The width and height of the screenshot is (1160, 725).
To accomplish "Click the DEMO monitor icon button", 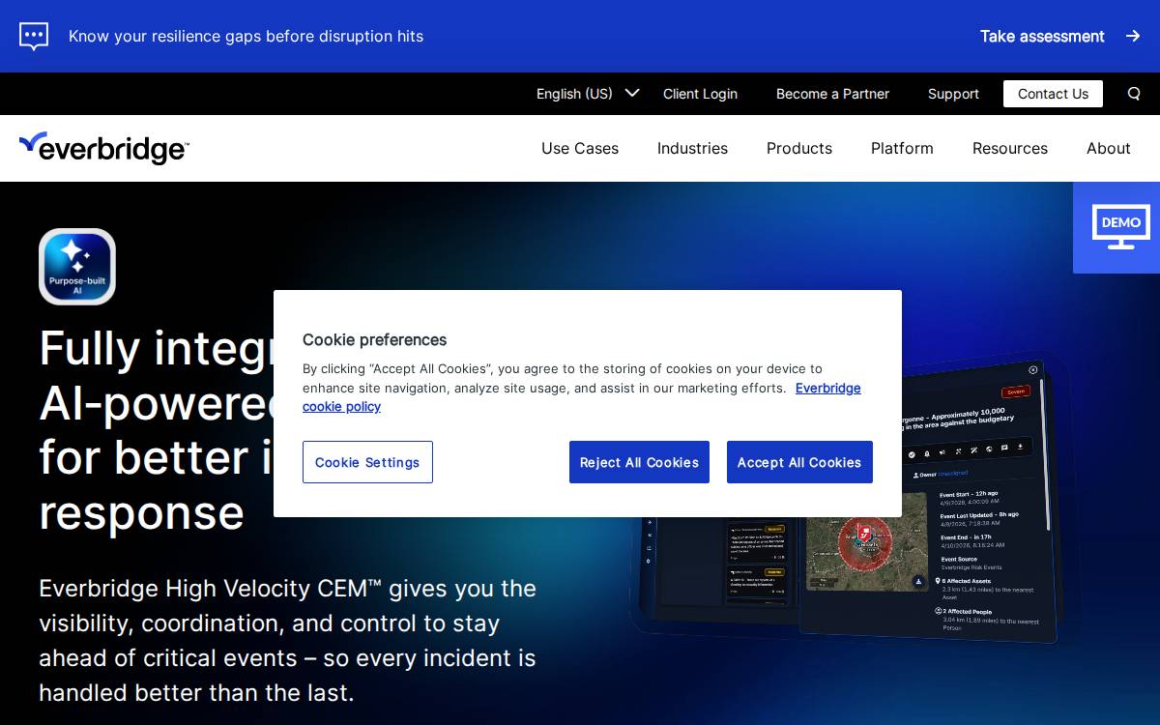I will pyautogui.click(x=1116, y=227).
